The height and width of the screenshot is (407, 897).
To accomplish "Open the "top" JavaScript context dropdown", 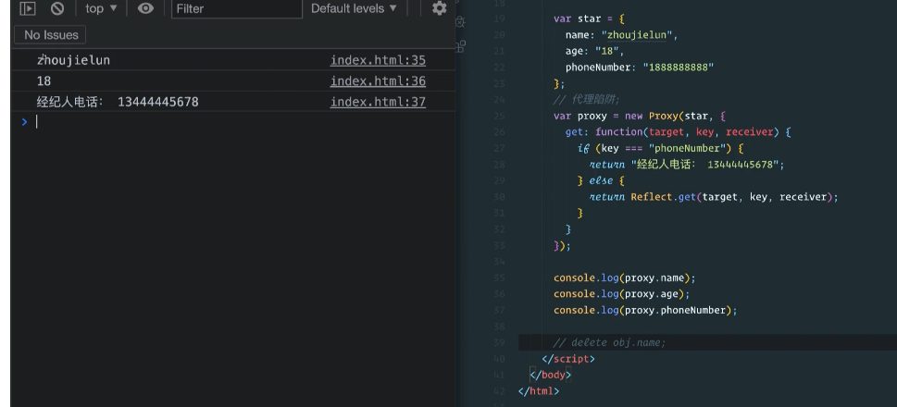I will click(101, 8).
